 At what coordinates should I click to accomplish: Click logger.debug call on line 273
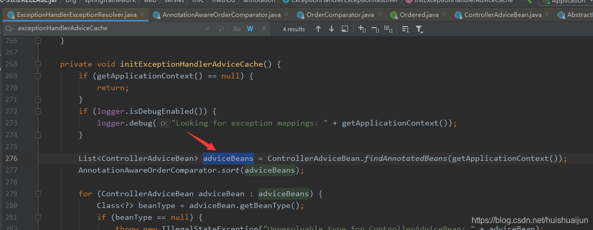[x=125, y=123]
